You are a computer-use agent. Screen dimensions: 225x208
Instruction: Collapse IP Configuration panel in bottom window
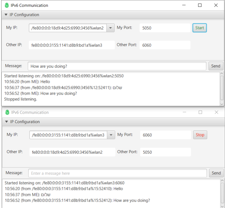pos(7,122)
